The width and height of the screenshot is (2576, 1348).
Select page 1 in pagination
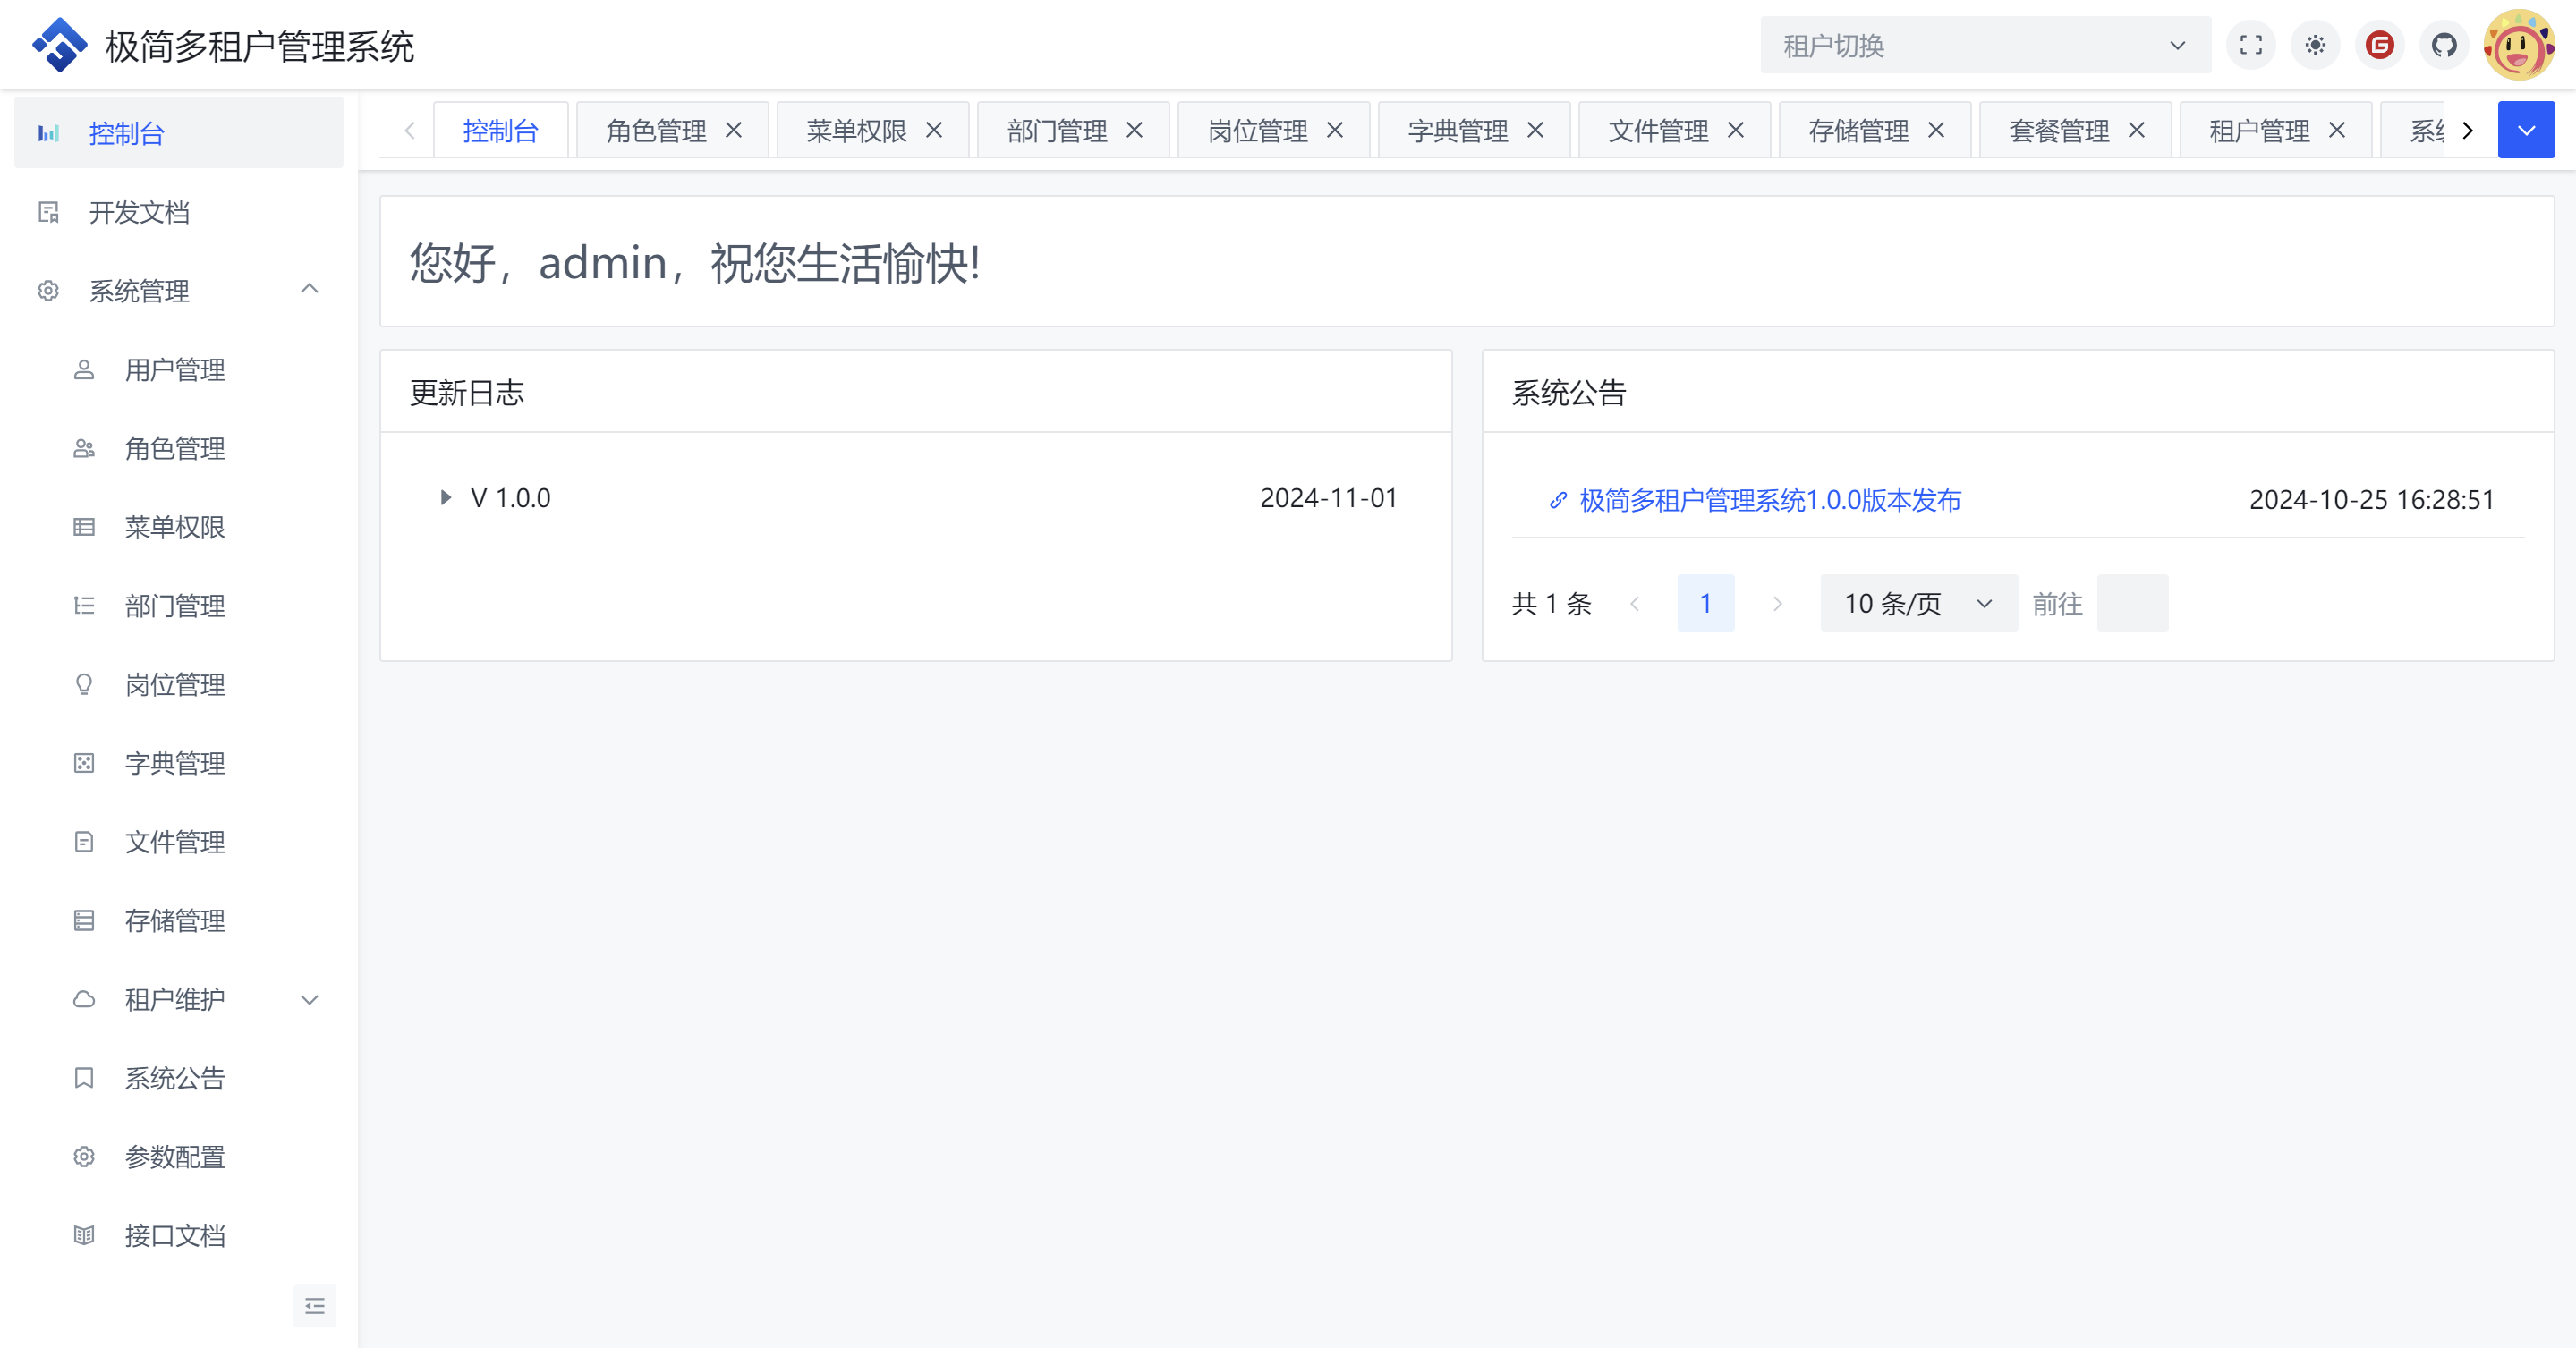(x=1705, y=603)
